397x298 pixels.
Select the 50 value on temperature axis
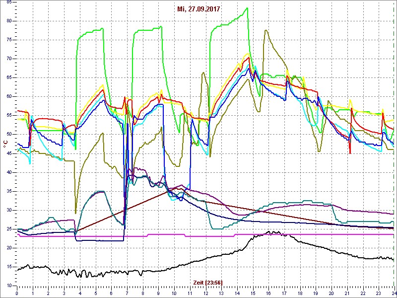(8, 134)
